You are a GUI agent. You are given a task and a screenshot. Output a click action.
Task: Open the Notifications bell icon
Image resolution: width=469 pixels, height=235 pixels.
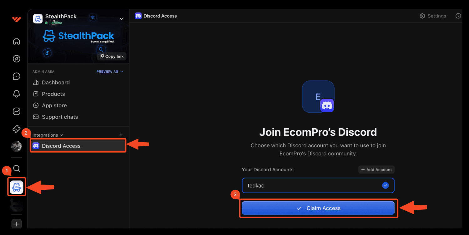[x=17, y=94]
